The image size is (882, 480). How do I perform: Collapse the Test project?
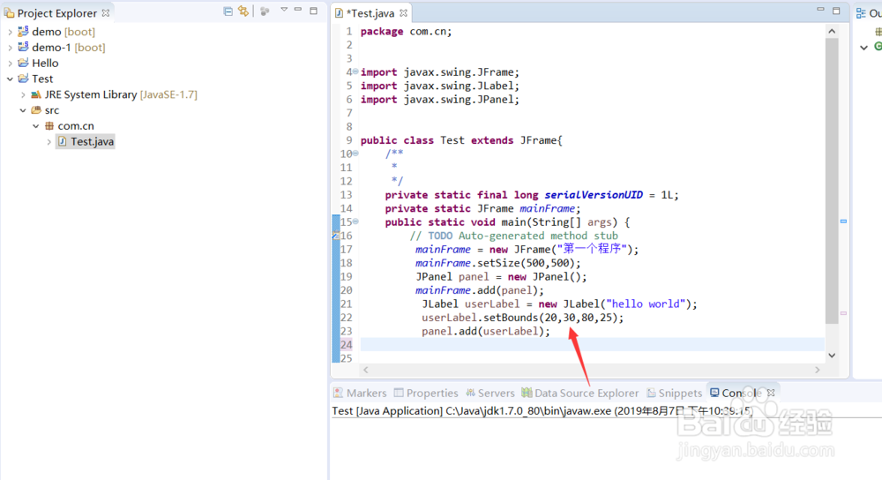click(x=10, y=79)
